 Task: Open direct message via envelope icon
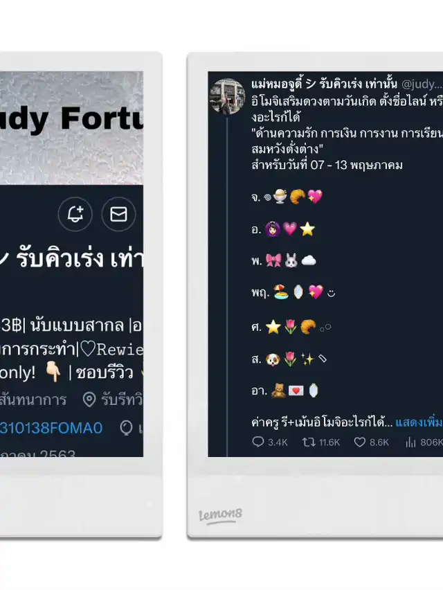(118, 214)
